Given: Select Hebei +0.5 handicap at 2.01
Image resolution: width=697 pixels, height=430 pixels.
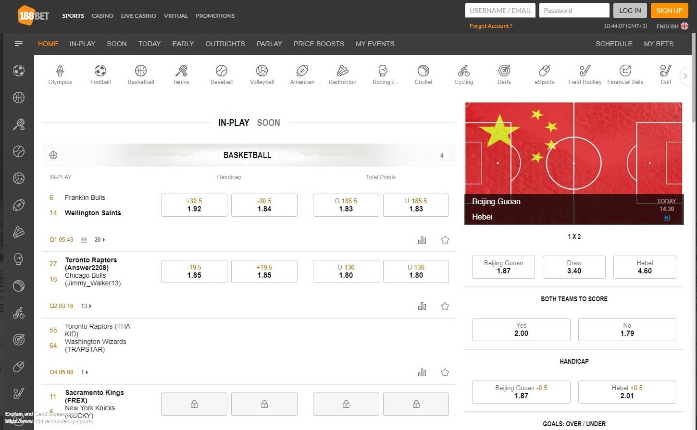Looking at the screenshot, I should [x=627, y=392].
